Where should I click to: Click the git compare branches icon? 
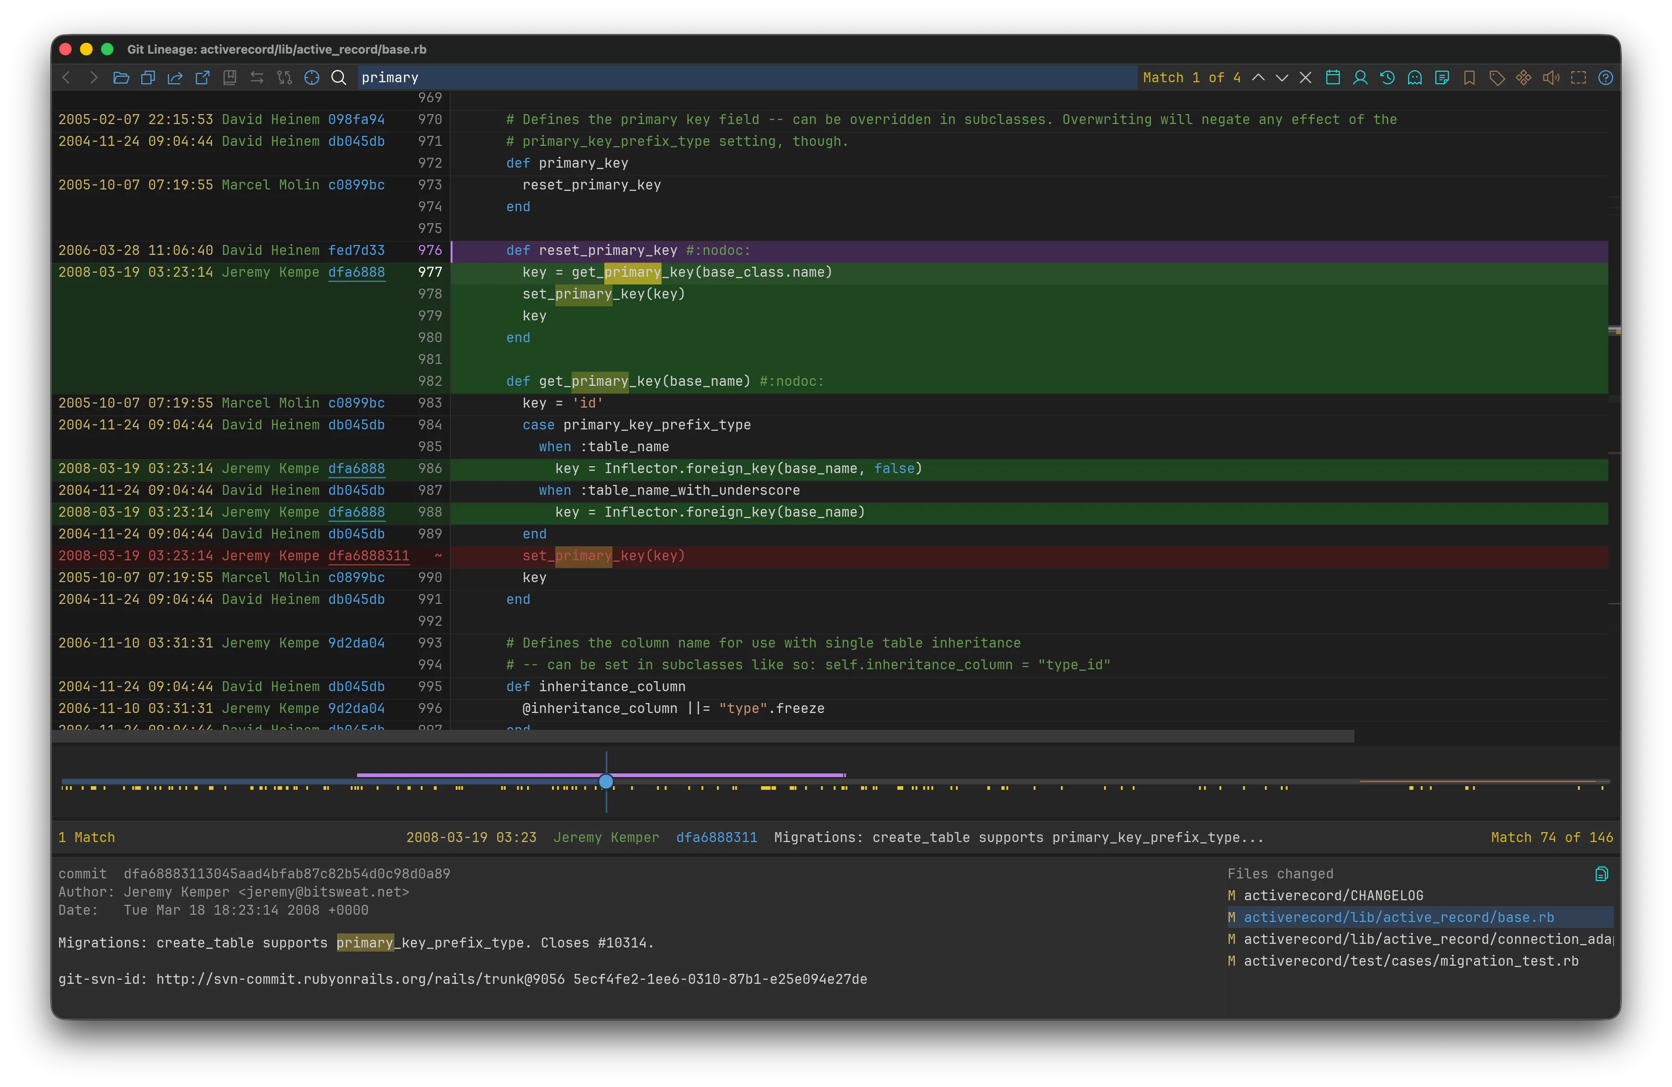click(284, 77)
